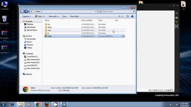Screen dimensions: 191x107
Task: Open Desktop under Favorites
Action: click(x=30, y=24)
